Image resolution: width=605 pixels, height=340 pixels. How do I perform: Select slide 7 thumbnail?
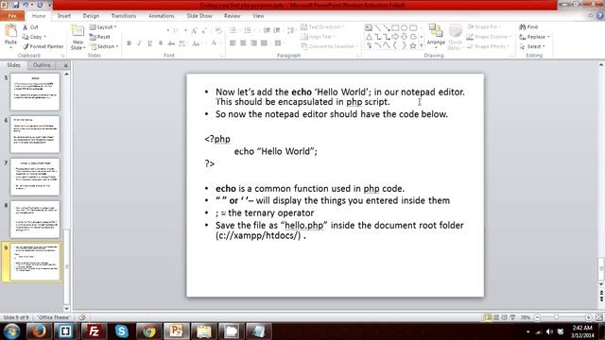[35, 177]
